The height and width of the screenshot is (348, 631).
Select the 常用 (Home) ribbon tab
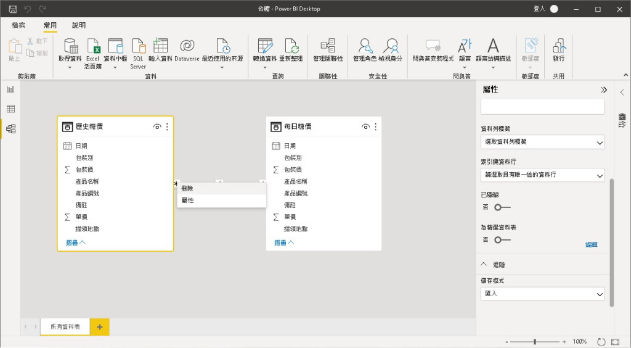[51, 25]
